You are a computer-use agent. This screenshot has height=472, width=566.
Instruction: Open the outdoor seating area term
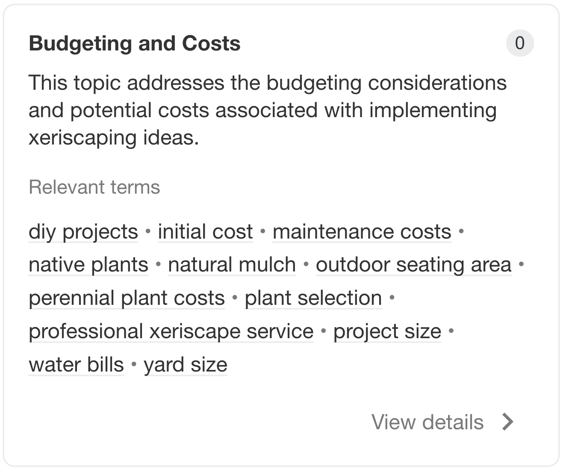coord(413,265)
